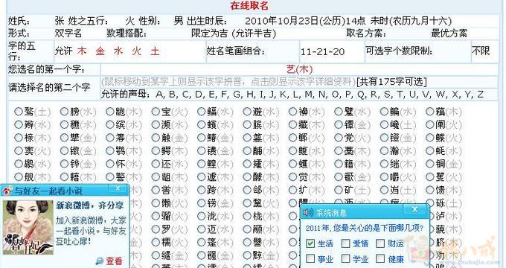Close the 系统消息 popup

pos(415,209)
